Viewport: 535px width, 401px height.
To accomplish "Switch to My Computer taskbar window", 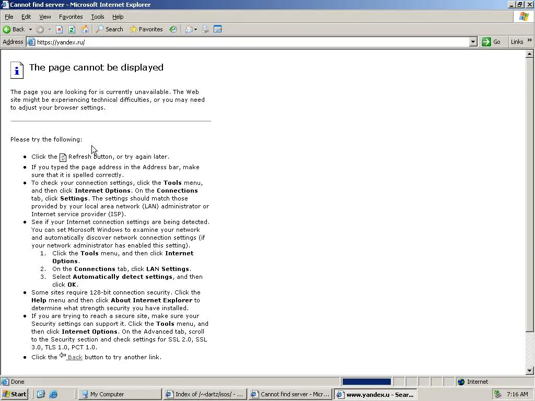I will (x=120, y=394).
